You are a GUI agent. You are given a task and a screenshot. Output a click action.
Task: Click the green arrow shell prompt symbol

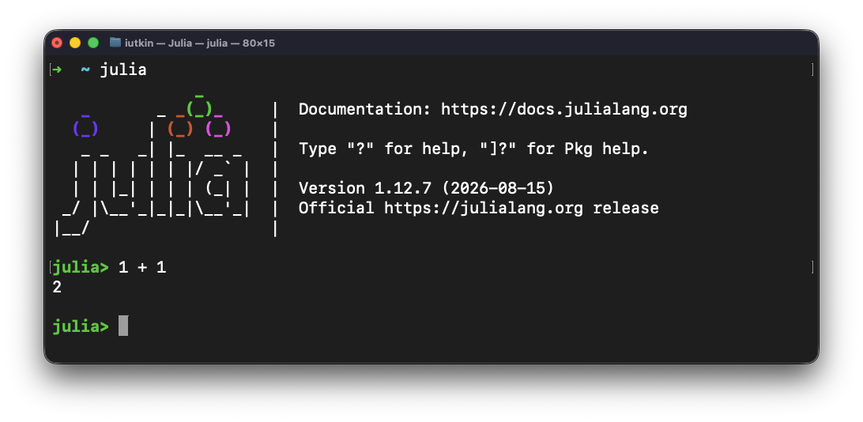pyautogui.click(x=57, y=70)
